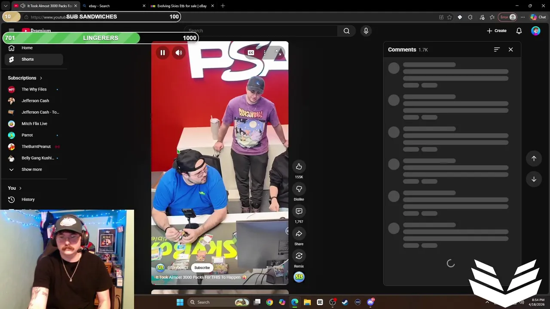
Task: Open browser settings and more menu
Action: click(522, 17)
